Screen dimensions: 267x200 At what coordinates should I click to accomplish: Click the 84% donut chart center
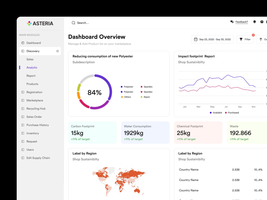tap(95, 93)
